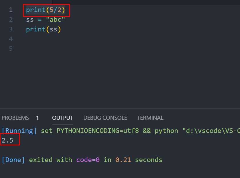Open the PROBLEMS panel tab
240x178 pixels.
(15, 118)
